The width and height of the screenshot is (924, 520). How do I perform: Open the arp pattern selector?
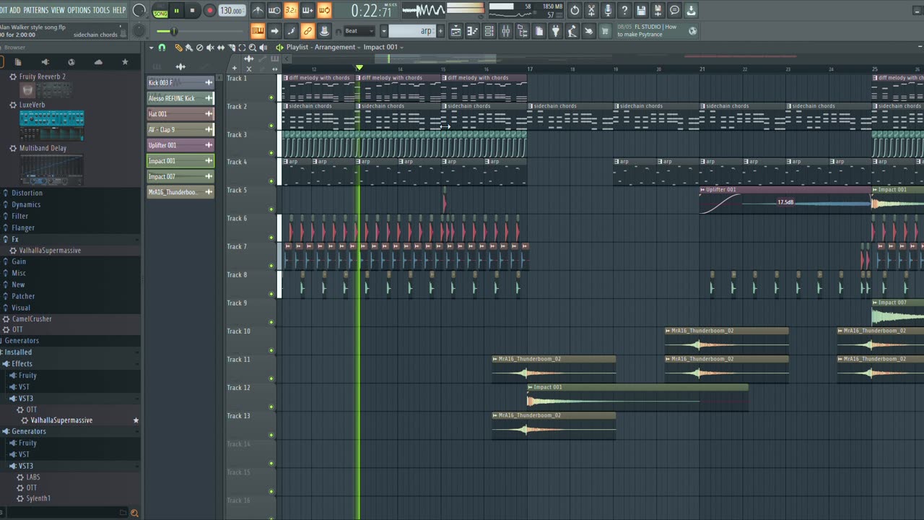(411, 31)
